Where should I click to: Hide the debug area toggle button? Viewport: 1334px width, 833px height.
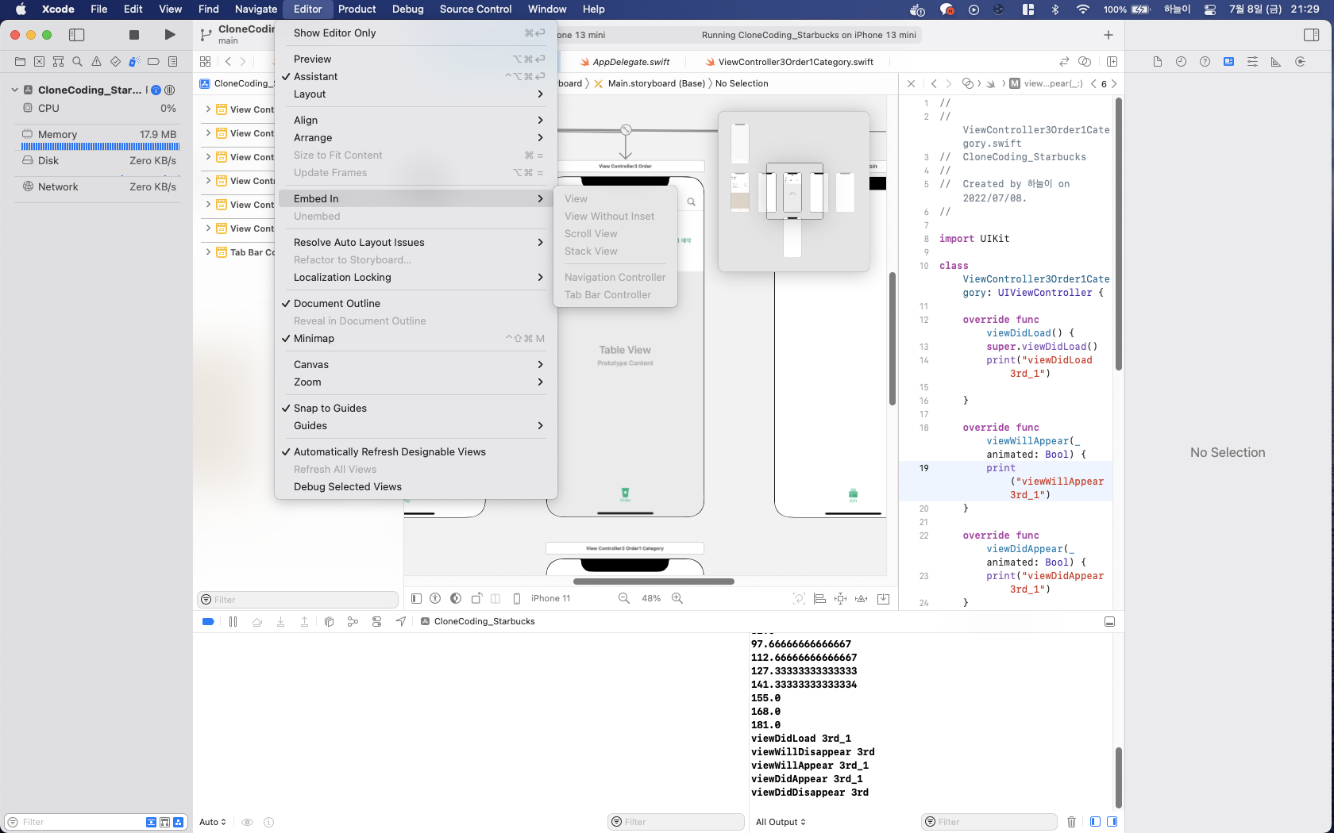[x=1109, y=622]
